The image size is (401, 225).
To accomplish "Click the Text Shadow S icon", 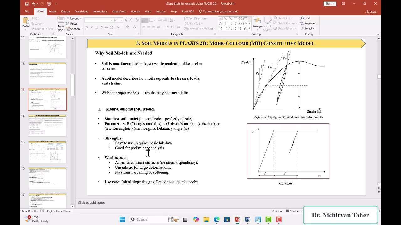I will pos(101,27).
